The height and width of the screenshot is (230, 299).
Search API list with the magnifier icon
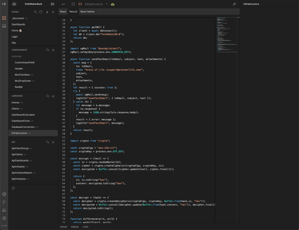point(48,142)
